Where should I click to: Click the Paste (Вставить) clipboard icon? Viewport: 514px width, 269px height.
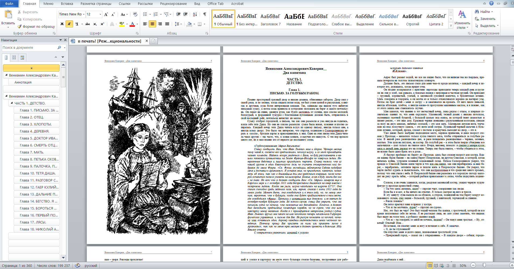click(8, 15)
